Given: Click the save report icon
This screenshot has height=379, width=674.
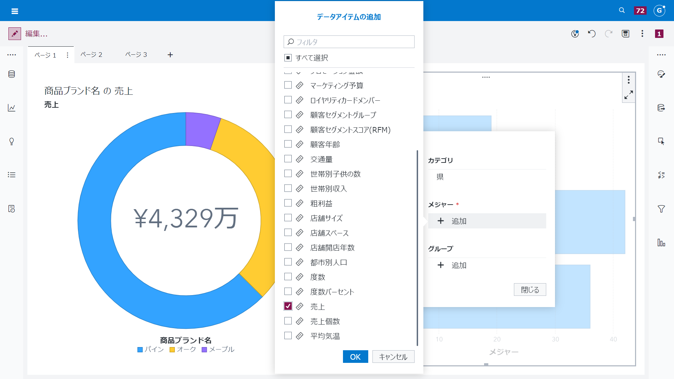Looking at the screenshot, I should click(x=626, y=34).
